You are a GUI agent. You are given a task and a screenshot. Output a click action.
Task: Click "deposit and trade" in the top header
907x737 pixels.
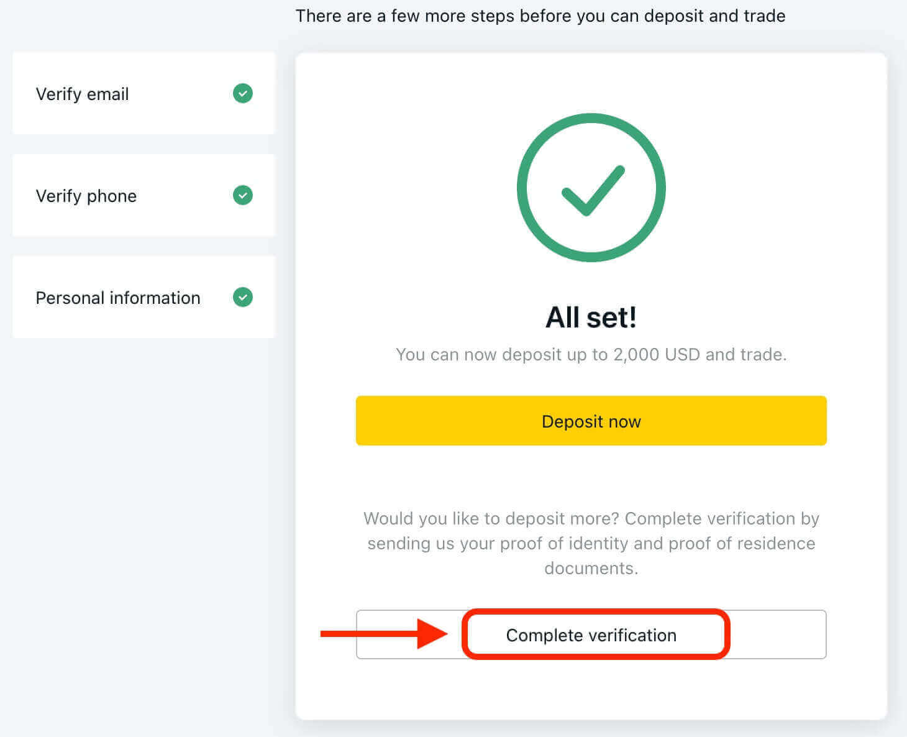pos(714,16)
